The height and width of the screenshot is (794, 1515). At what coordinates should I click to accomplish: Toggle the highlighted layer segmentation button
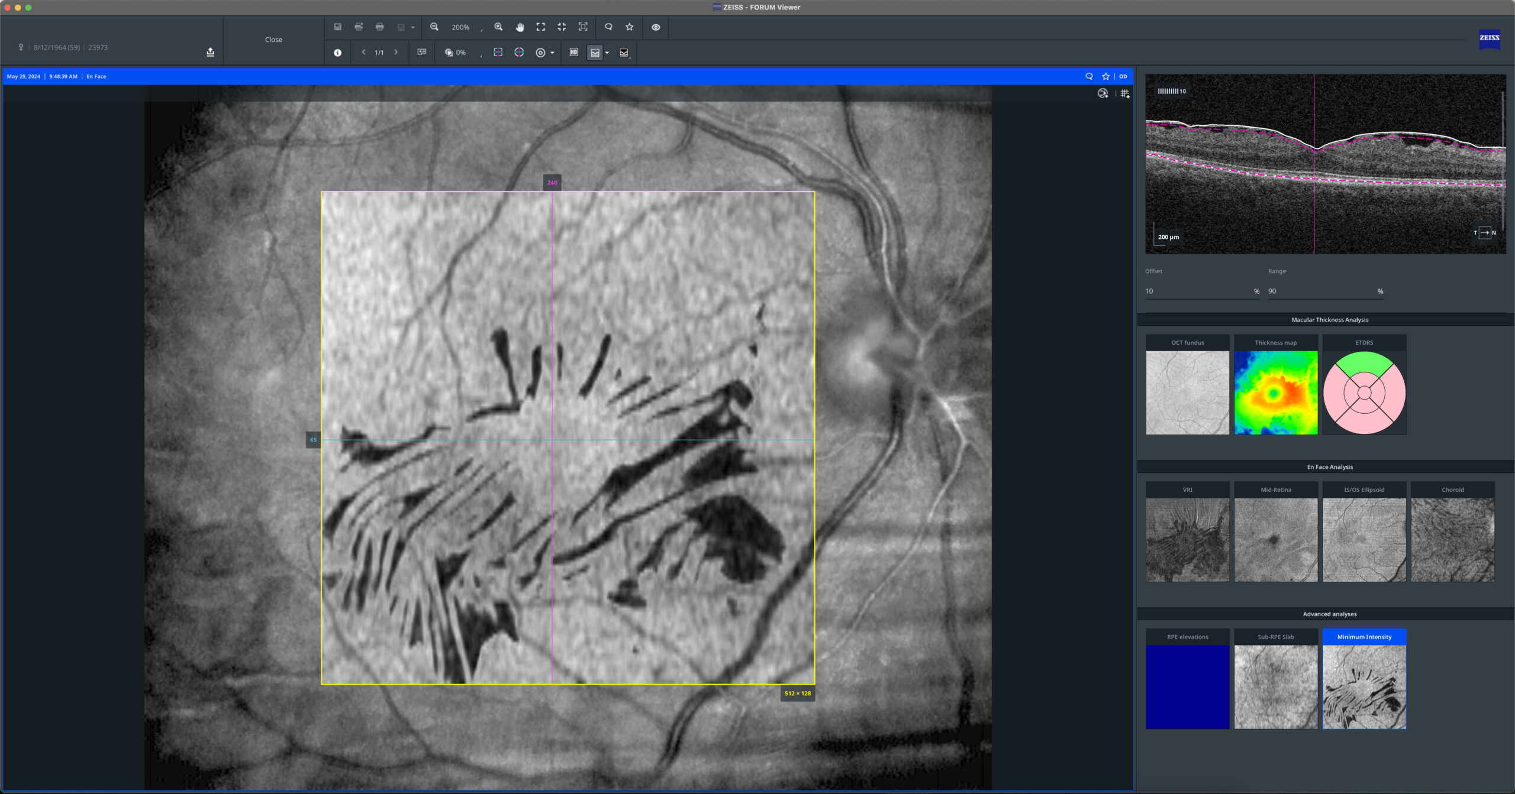point(595,53)
